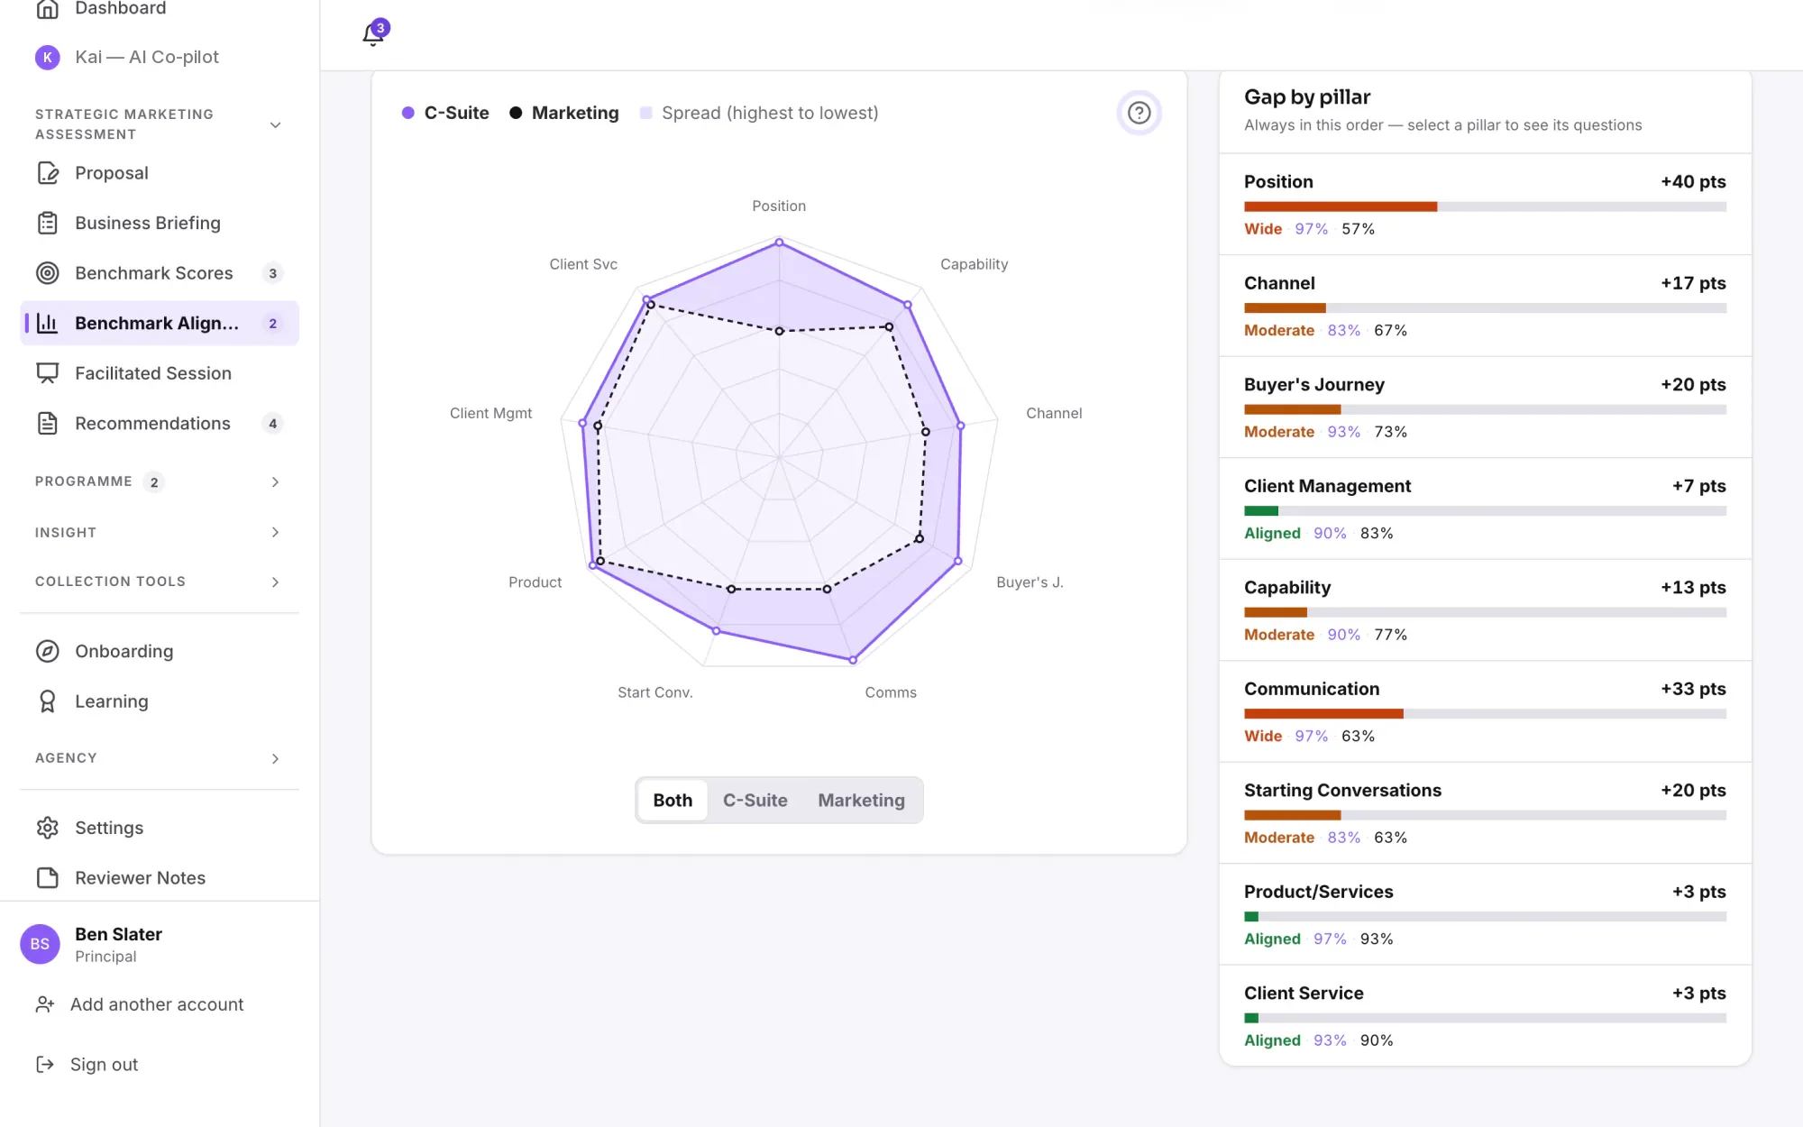
Task: Expand the Insight section
Action: [276, 533]
